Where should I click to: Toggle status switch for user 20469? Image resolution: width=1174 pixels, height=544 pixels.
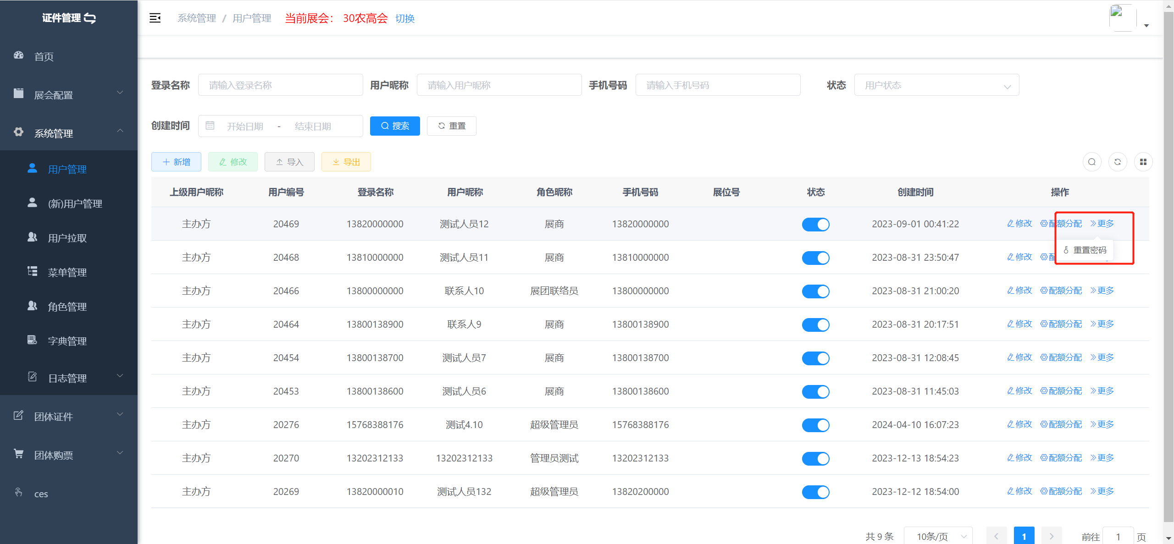tap(815, 225)
